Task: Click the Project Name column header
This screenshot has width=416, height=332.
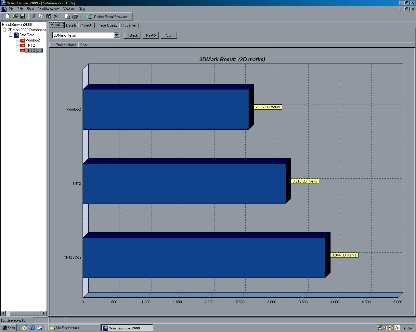Action: click(x=65, y=45)
